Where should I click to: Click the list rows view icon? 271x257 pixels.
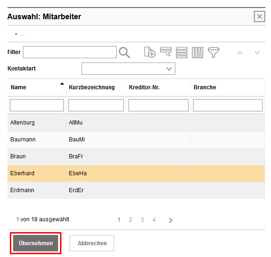181,53
